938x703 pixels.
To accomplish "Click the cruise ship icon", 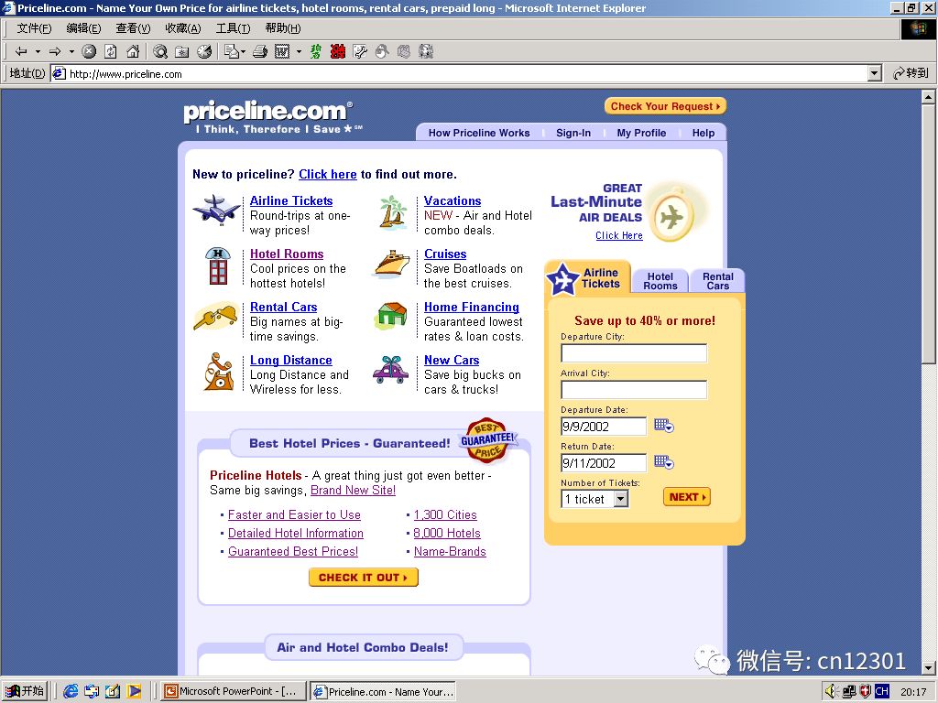I will tap(392, 265).
